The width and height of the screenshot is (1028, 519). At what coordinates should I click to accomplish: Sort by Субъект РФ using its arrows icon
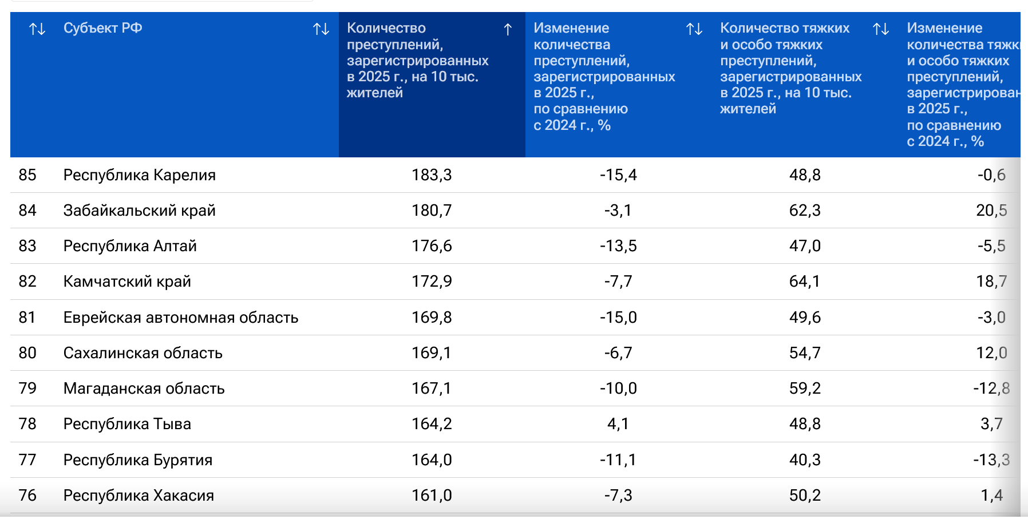point(321,29)
